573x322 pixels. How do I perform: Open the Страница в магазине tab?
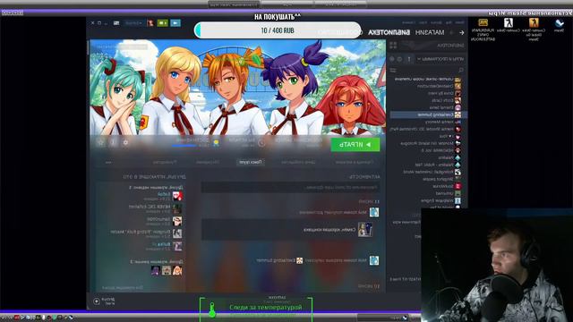tap(355, 162)
